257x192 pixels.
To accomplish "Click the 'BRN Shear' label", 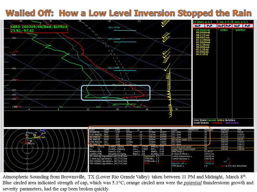I will [x=179, y=151].
